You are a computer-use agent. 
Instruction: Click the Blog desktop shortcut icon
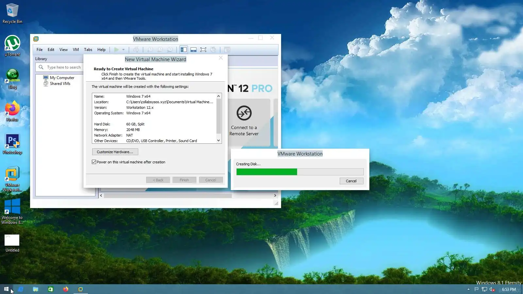point(12,79)
